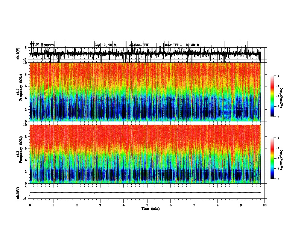Click the '-7' label on ch.2 color bar
This screenshot has width=298, height=230.
click(x=278, y=179)
